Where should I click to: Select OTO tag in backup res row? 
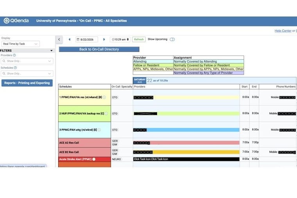click(115, 114)
